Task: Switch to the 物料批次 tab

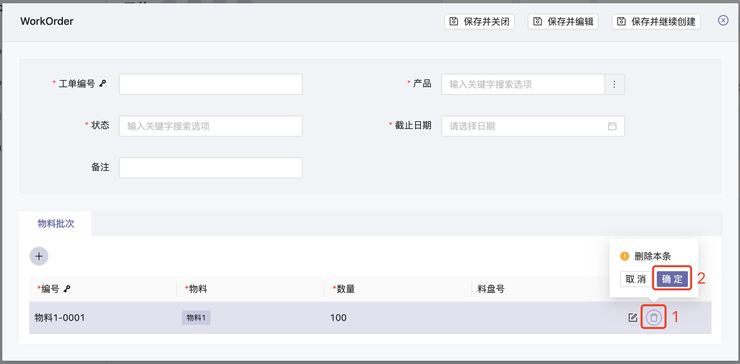Action: [56, 223]
